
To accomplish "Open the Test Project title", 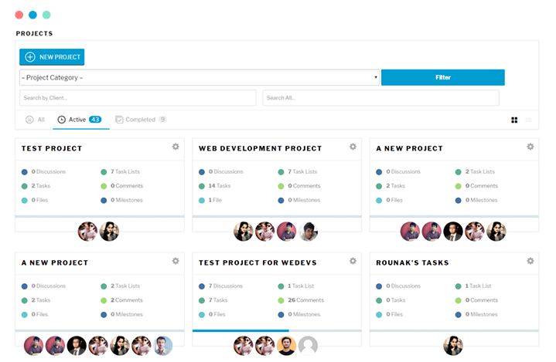I will click(52, 149).
